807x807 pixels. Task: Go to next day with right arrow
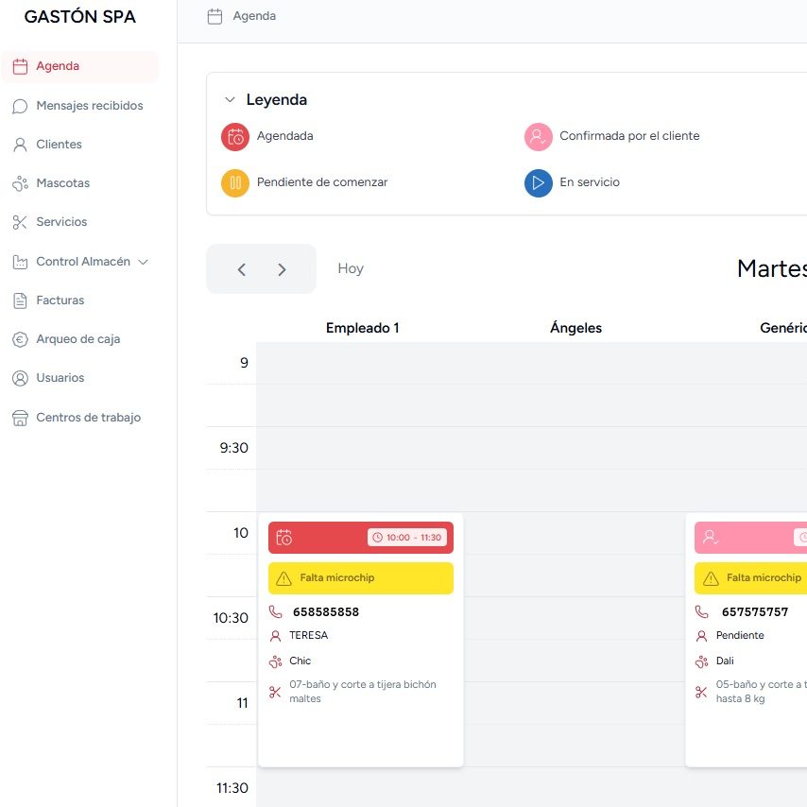pos(282,269)
